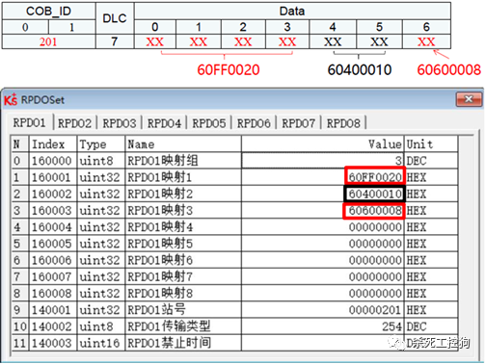Switch to the RPDO2 tab
The height and width of the screenshot is (364, 485).
tap(74, 123)
